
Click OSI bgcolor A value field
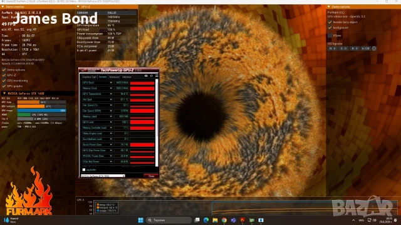365,48
